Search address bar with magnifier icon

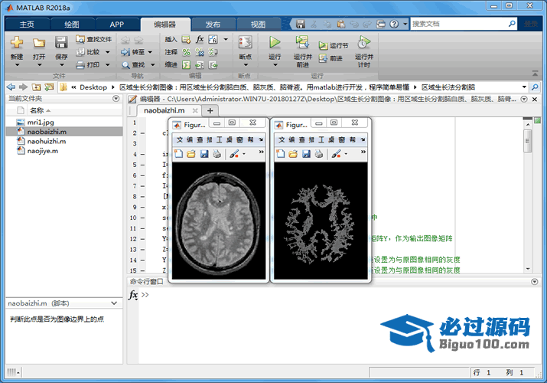point(535,87)
